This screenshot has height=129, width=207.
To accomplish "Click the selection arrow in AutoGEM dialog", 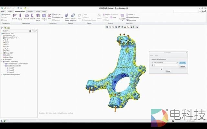I will pos(152,65).
